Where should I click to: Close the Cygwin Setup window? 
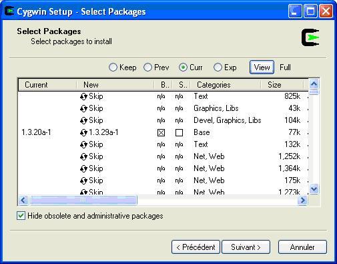[326, 11]
